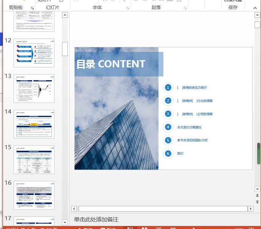Open the font dialog launcher
Viewport: 261px width, 229px height.
point(128,8)
